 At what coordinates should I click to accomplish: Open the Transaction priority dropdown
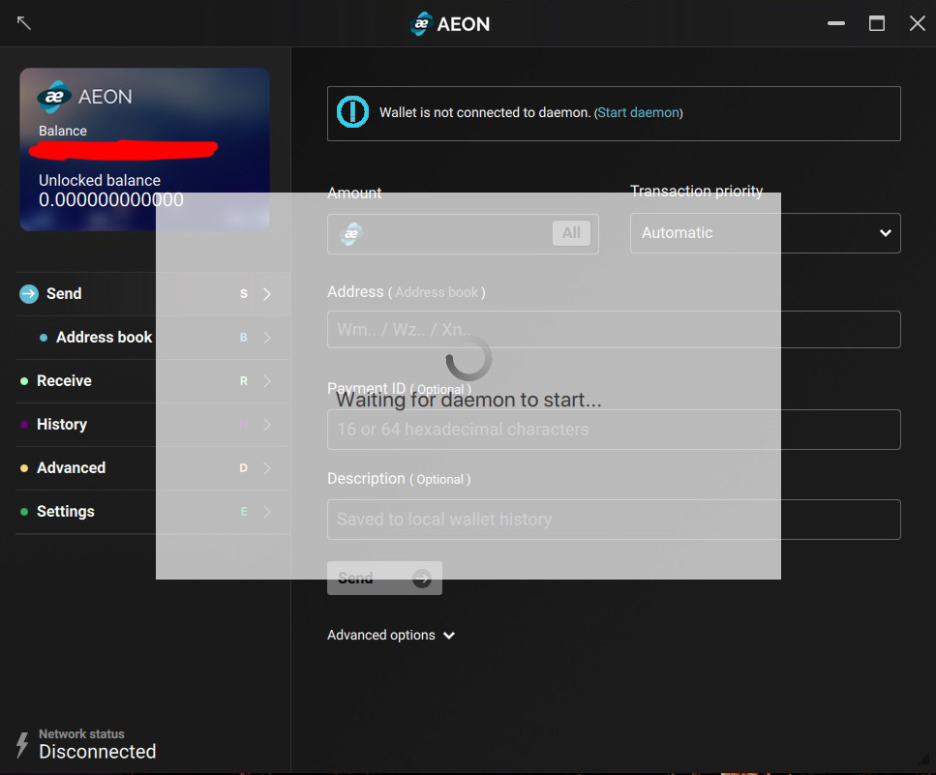coord(766,233)
